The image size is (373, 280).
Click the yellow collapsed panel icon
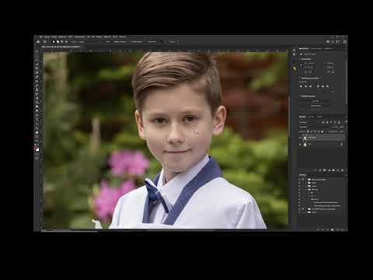(295, 68)
